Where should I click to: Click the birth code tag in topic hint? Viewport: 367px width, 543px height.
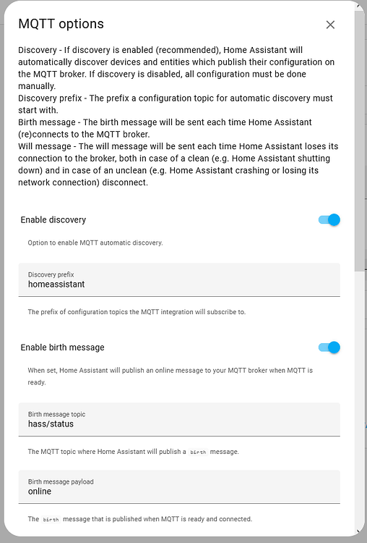pyautogui.click(x=198, y=452)
